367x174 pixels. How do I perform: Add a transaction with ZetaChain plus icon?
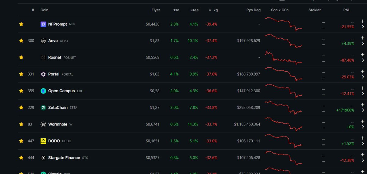coord(363,105)
